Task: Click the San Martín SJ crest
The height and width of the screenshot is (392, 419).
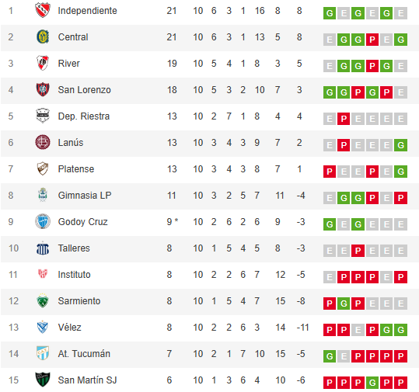Action: pyautogui.click(x=43, y=380)
